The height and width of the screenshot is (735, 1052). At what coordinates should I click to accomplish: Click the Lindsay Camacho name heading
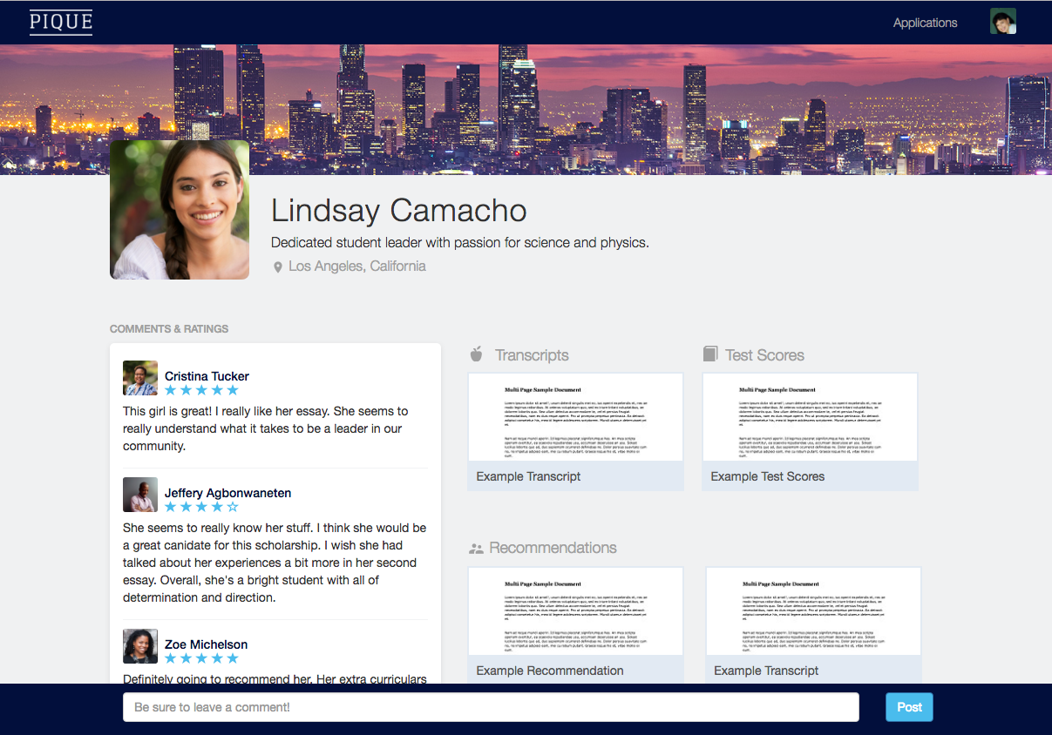click(x=399, y=211)
